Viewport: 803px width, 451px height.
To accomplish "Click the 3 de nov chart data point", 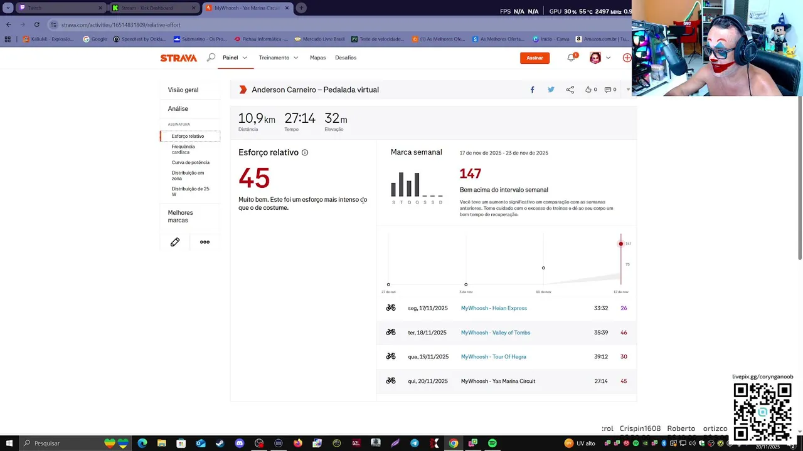I will [x=466, y=284].
